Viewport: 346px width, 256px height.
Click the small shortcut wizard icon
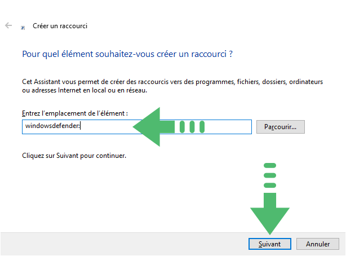point(23,28)
